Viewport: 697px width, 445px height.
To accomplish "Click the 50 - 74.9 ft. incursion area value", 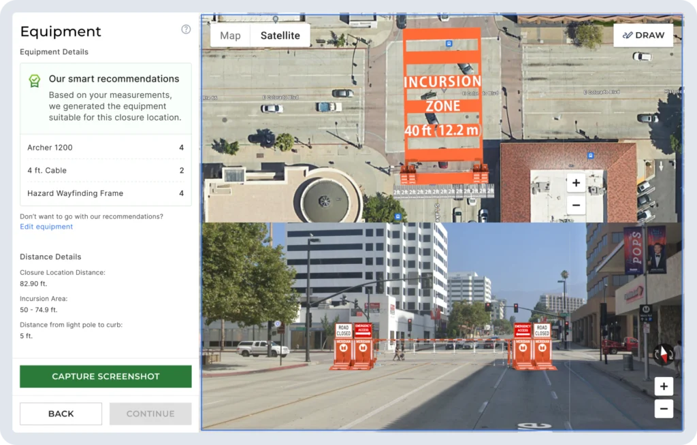I will point(39,310).
